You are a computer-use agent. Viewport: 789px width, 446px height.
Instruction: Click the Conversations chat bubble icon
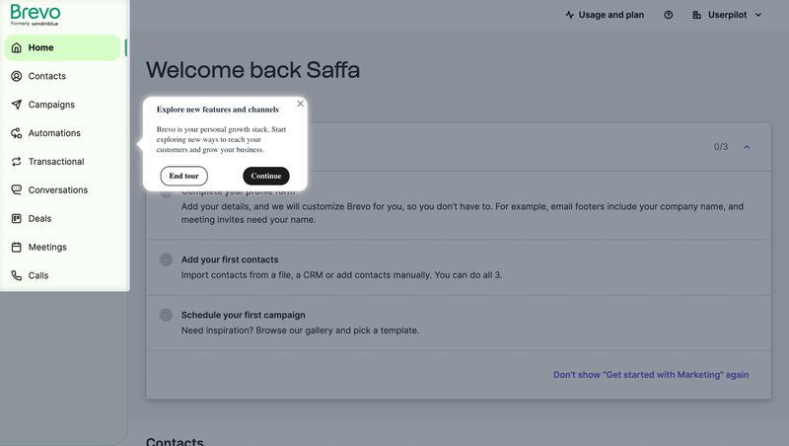pos(17,190)
